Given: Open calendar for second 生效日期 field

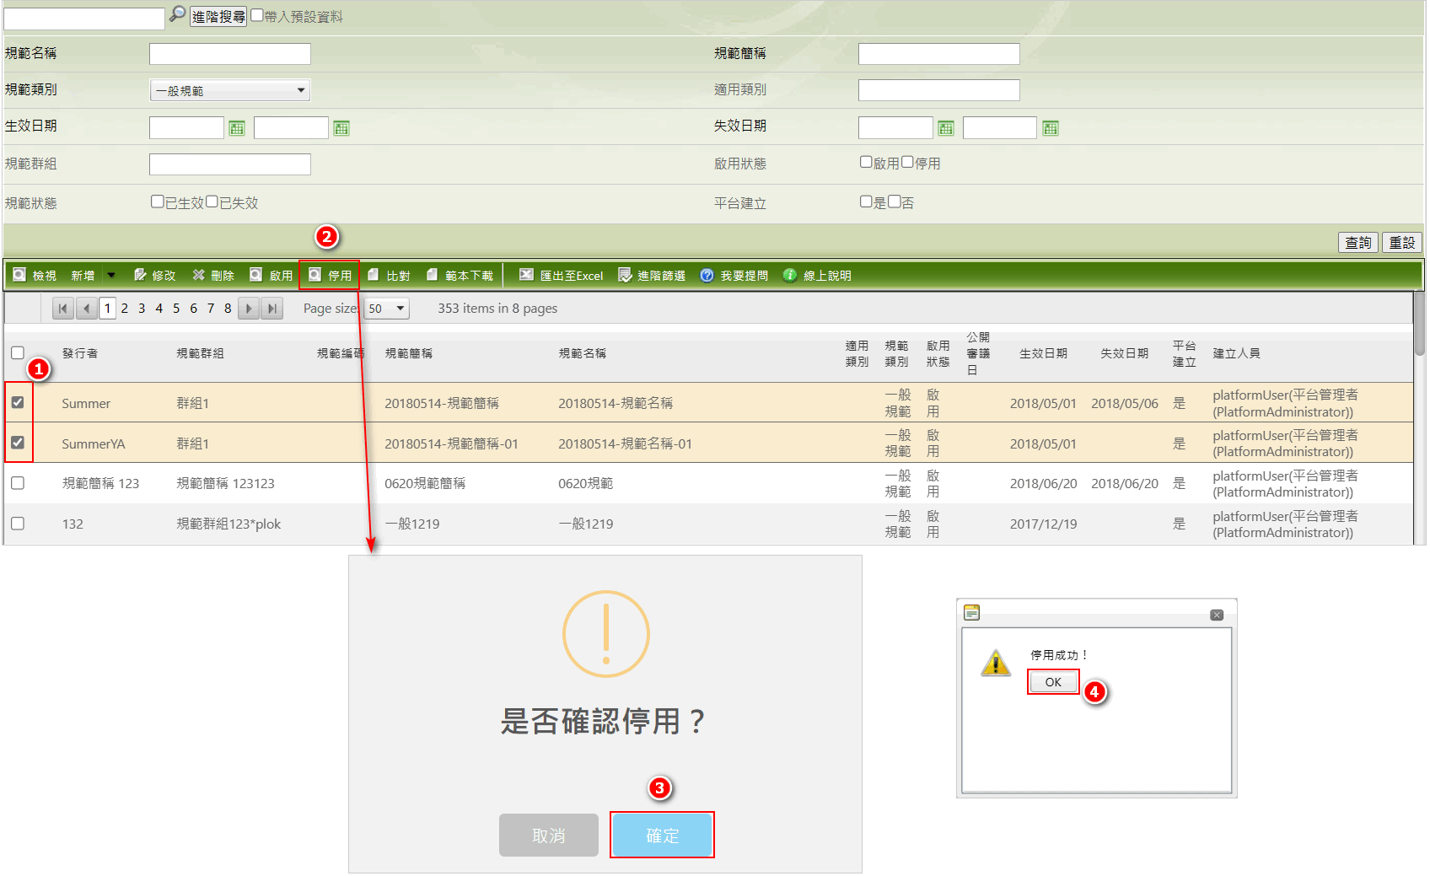Looking at the screenshot, I should (x=341, y=128).
